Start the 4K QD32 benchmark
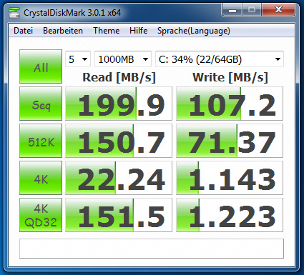The height and width of the screenshot is (275, 304). coord(41,215)
